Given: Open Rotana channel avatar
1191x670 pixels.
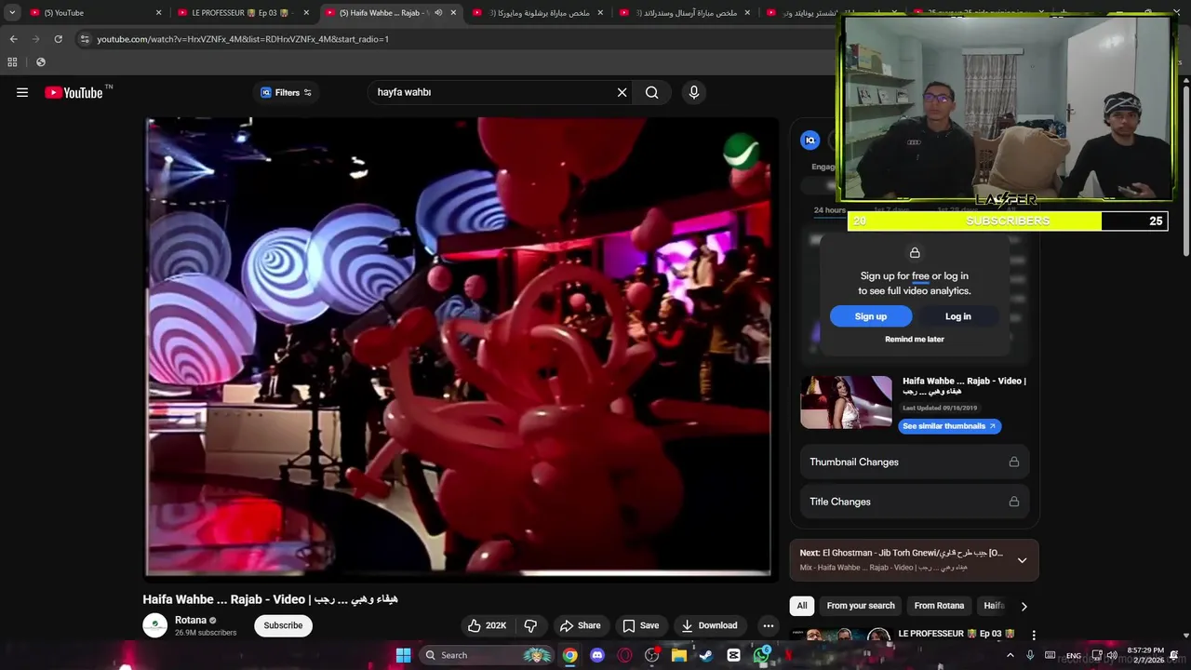Looking at the screenshot, I should click(154, 625).
